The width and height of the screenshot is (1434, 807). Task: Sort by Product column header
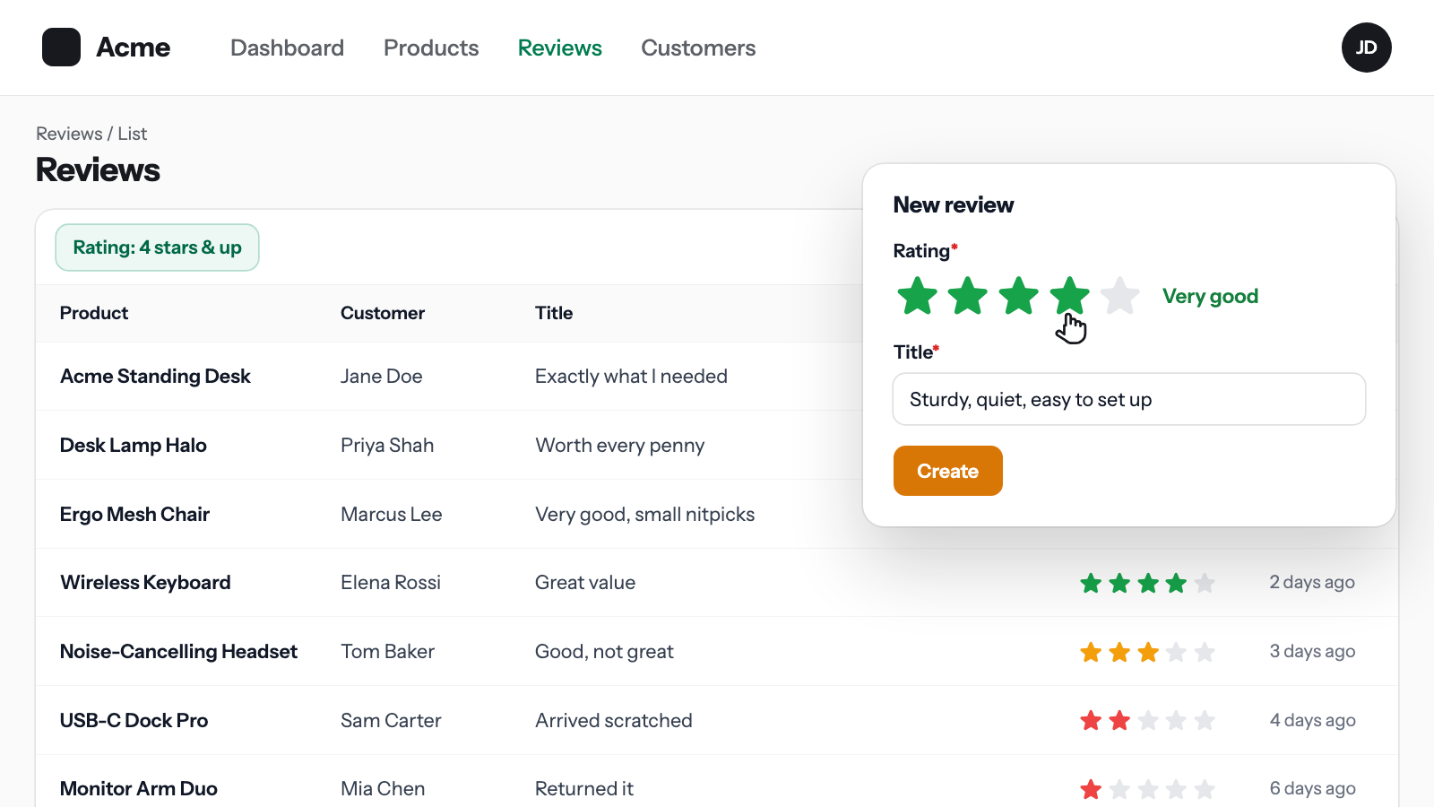click(x=94, y=313)
